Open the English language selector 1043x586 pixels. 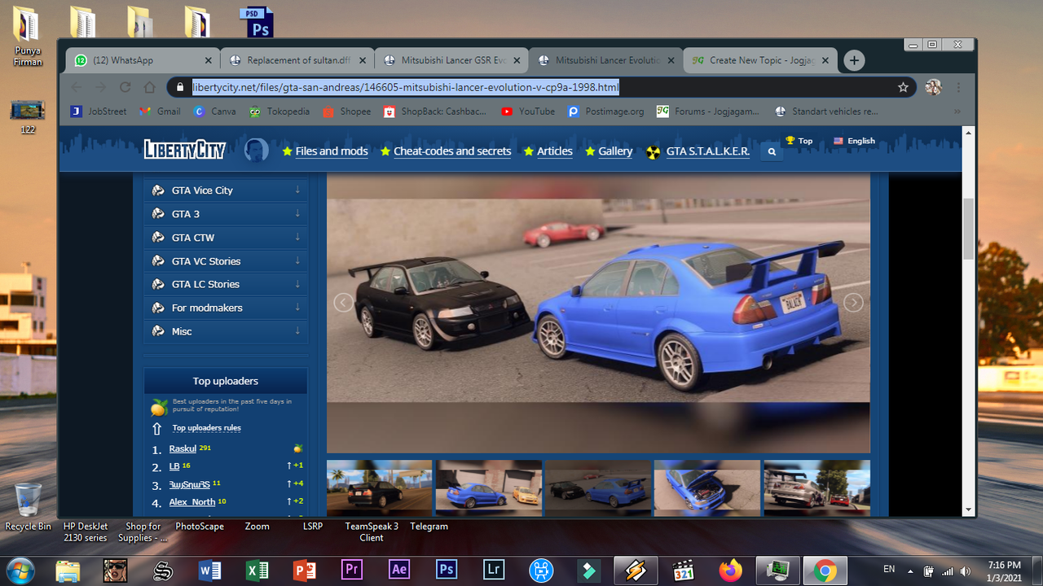pos(854,141)
